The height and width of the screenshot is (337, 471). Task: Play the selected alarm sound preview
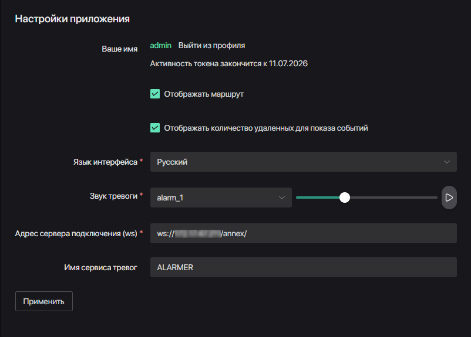pos(449,198)
